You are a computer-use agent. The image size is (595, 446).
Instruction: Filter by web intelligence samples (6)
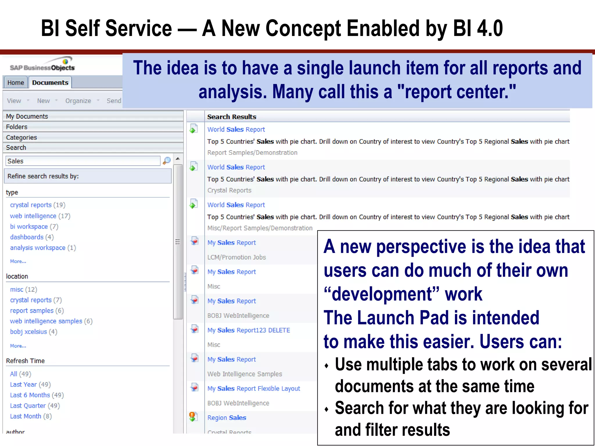click(x=51, y=321)
